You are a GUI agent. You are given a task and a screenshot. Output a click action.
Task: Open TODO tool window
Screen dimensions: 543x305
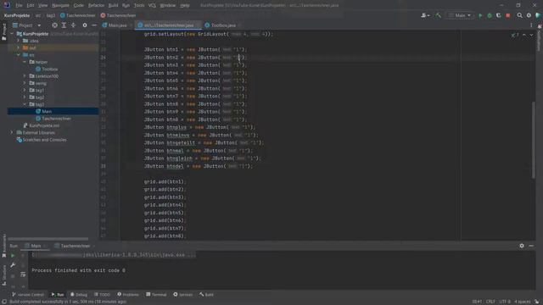click(x=102, y=295)
